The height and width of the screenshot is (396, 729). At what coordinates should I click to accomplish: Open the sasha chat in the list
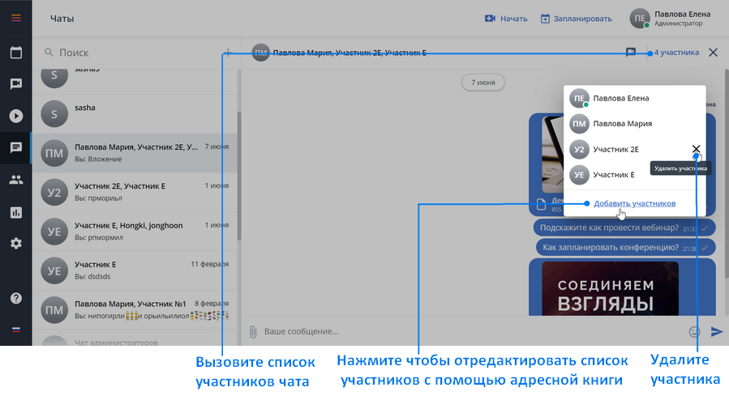coord(135,113)
